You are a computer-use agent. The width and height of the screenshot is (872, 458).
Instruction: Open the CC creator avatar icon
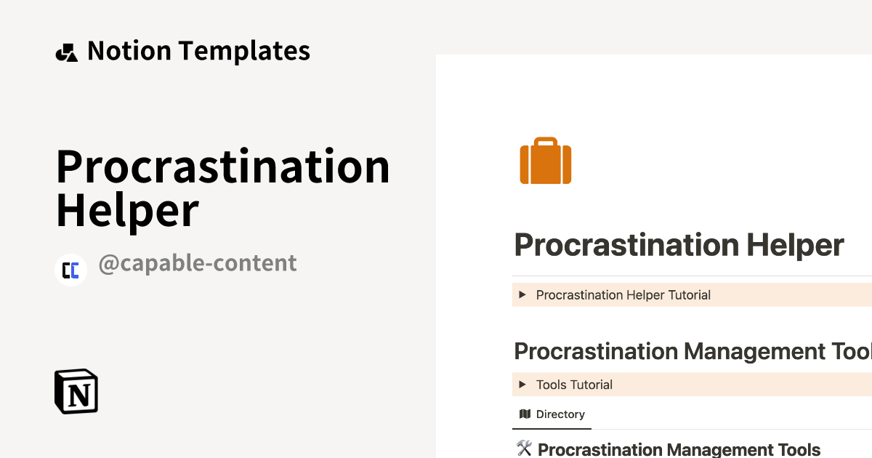[x=70, y=270]
